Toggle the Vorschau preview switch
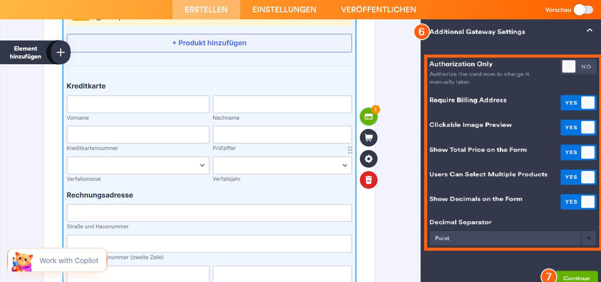 click(x=583, y=10)
